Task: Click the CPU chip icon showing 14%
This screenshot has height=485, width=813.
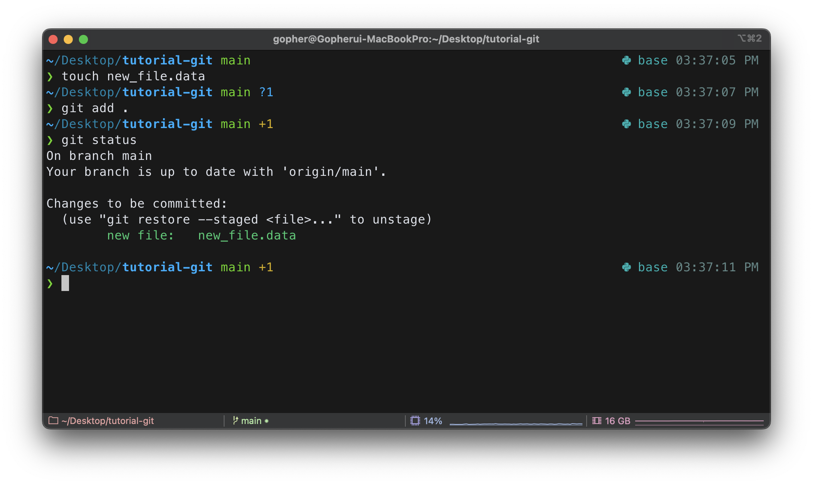Action: (x=415, y=421)
